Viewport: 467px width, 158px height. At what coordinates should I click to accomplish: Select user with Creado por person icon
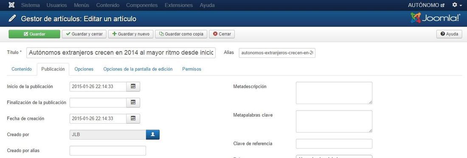point(153,135)
